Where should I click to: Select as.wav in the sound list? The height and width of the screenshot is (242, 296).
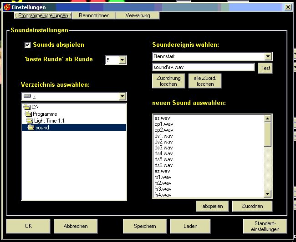pyautogui.click(x=159, y=118)
